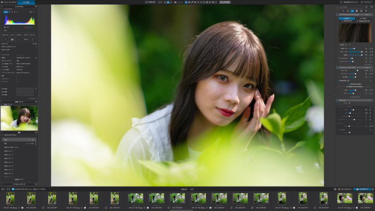Image resolution: width=375 pixels, height=211 pixels.
Task: Click the white balance eyedropper tool
Action: (x=192, y=2)
